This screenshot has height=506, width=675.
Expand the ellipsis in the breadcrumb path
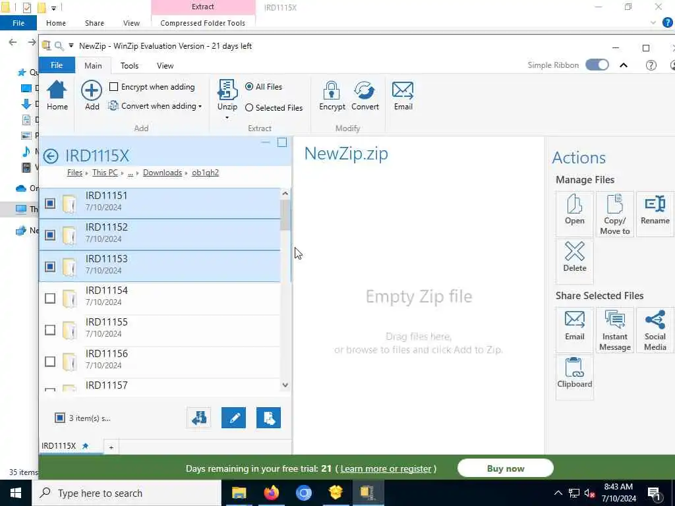[x=130, y=173]
